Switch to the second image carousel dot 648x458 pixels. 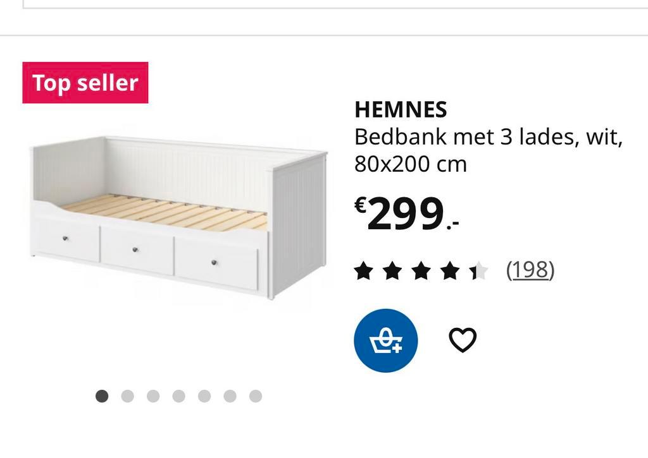[127, 396]
